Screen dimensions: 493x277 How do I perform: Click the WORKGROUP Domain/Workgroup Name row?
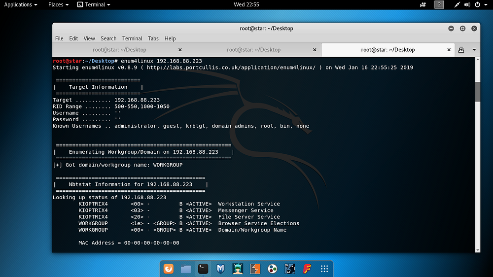(182, 230)
